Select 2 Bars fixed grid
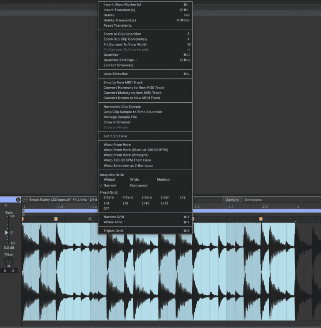 pos(147,197)
